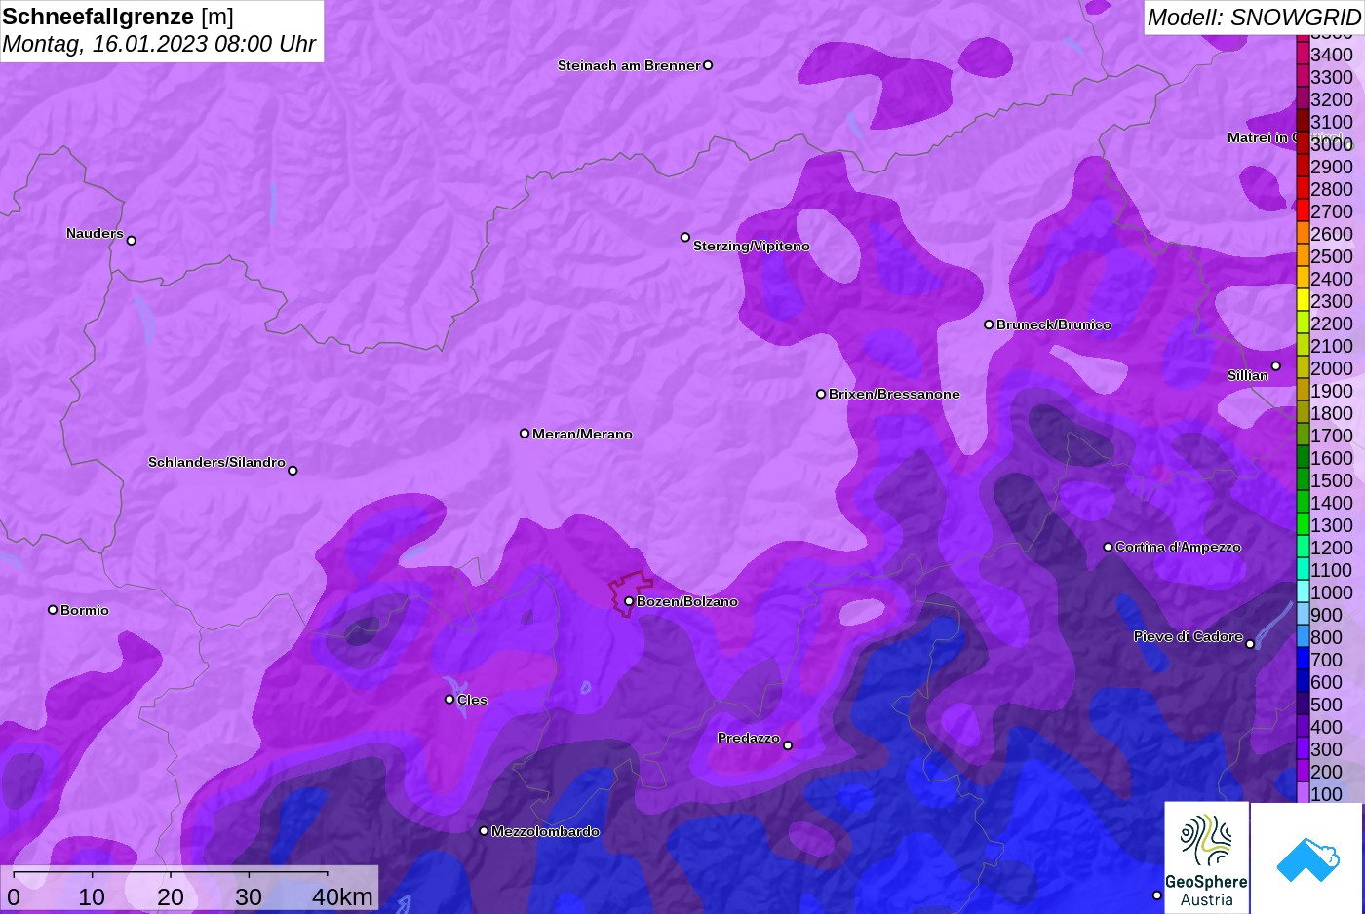Viewport: 1365px width, 914px height.
Task: Click the 'Matrei in' town label
Action: click(x=1258, y=137)
